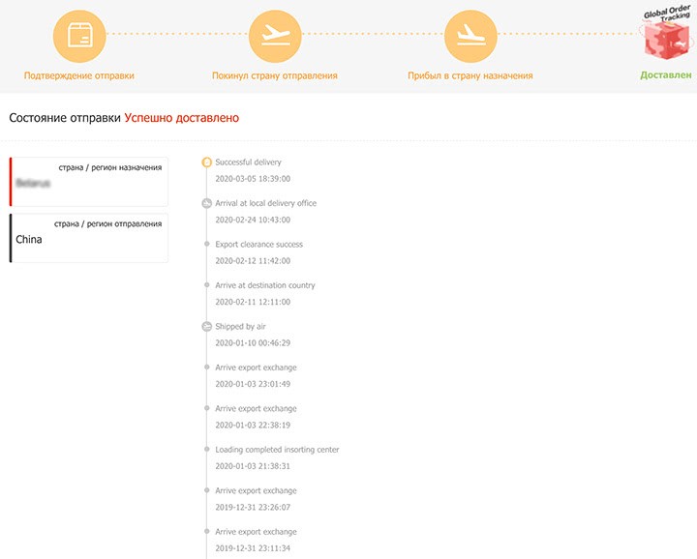Click 'Arrival at local delivery office' text

tap(266, 203)
